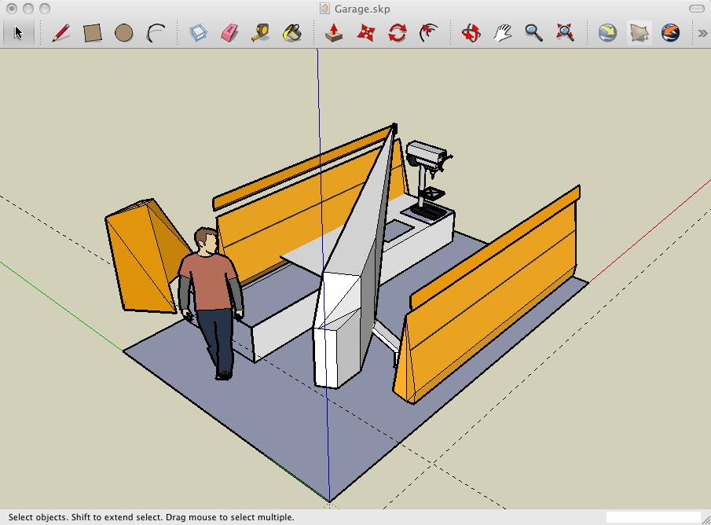
Task: Pick the Rotate tool
Action: [x=398, y=33]
